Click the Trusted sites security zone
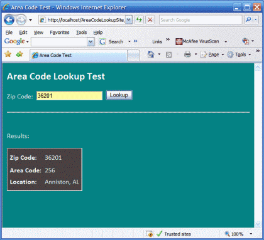 (173, 234)
